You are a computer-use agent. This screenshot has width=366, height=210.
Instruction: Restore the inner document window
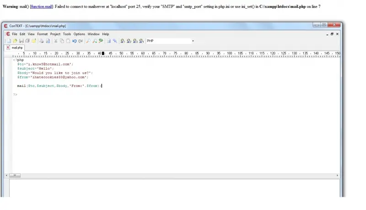[332, 34]
